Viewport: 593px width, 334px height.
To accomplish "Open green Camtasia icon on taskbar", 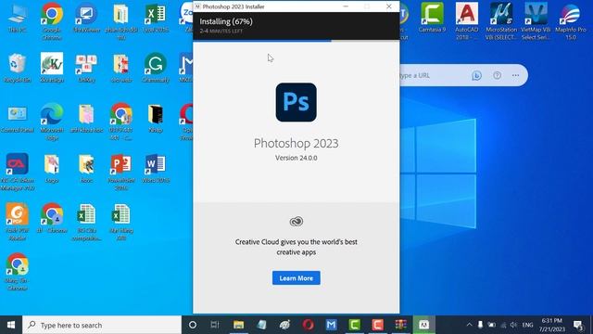I will [x=354, y=325].
